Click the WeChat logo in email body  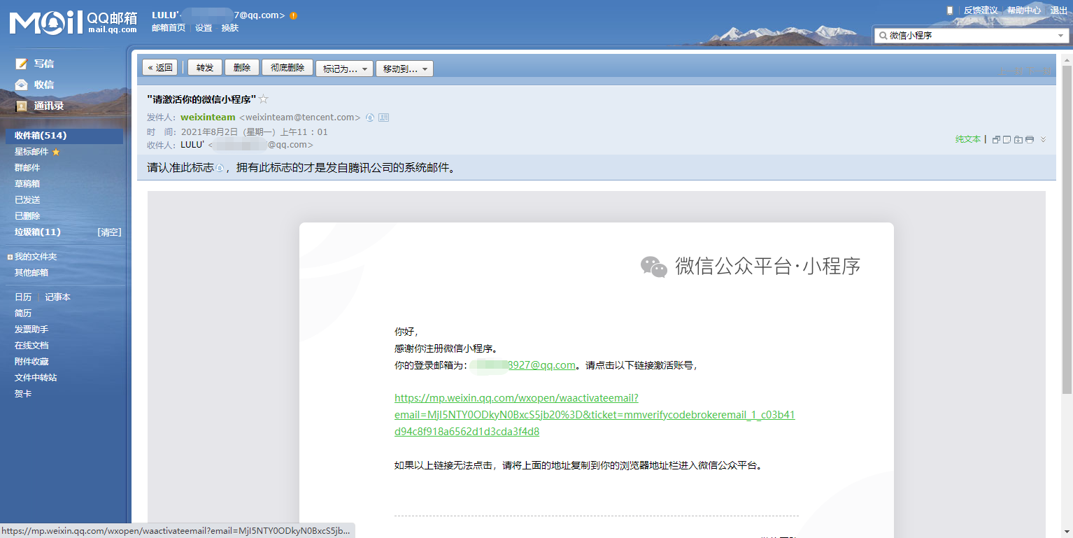654,267
